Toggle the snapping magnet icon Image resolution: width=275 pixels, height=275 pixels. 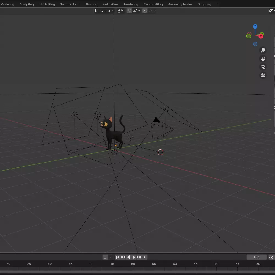(129, 11)
